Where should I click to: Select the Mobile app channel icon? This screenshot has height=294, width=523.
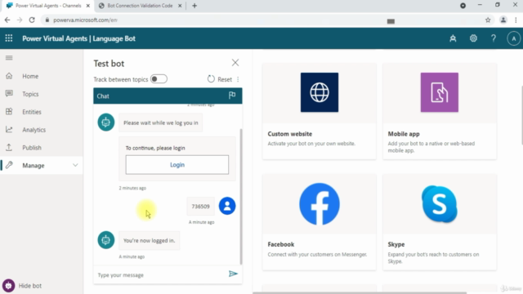point(440,92)
